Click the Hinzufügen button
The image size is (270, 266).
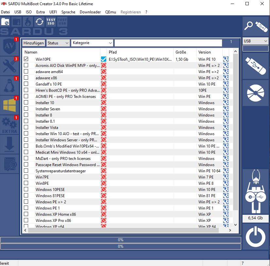(x=34, y=43)
